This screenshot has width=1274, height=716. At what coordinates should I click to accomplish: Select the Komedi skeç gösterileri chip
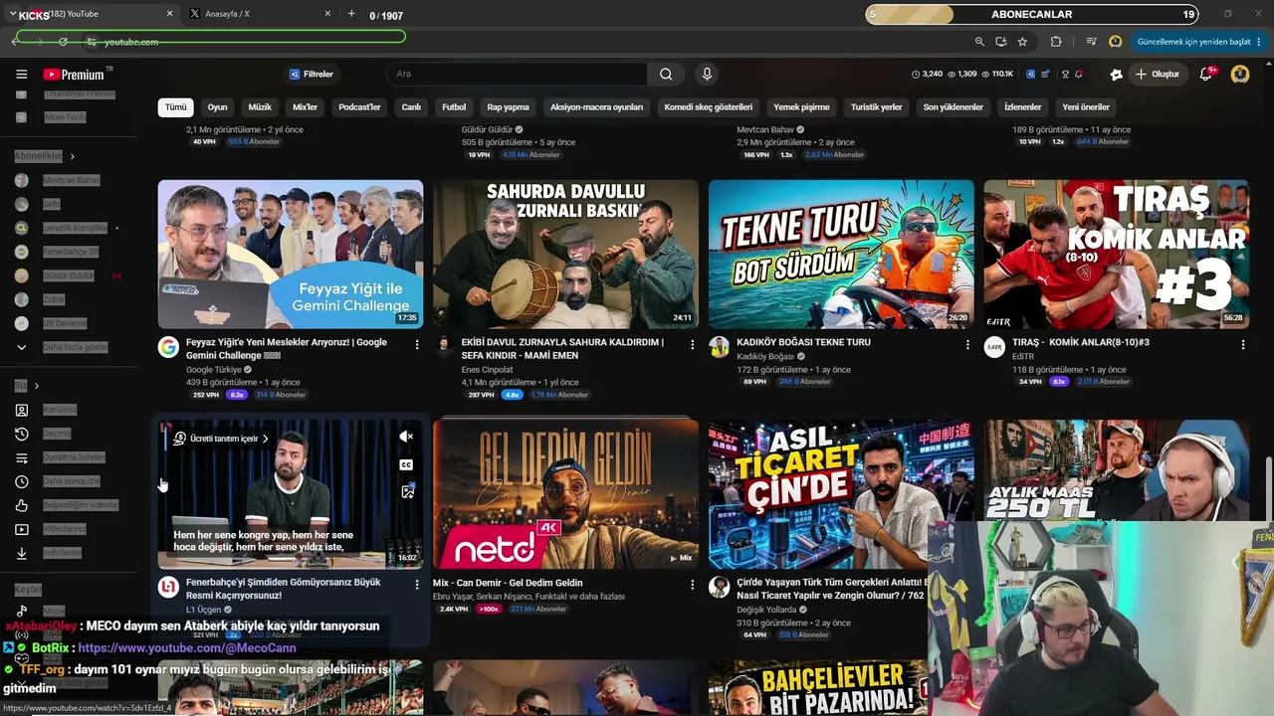[x=709, y=107]
